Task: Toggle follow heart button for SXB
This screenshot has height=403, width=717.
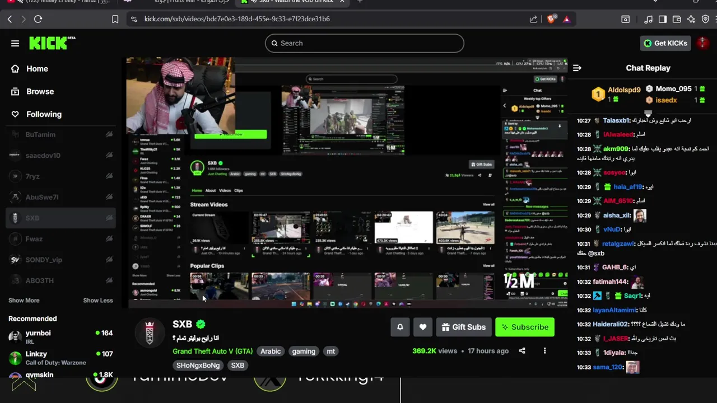Action: coord(423,327)
